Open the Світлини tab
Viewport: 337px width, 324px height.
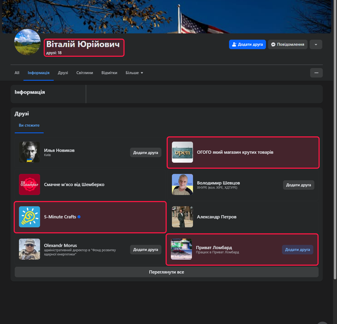[85, 73]
